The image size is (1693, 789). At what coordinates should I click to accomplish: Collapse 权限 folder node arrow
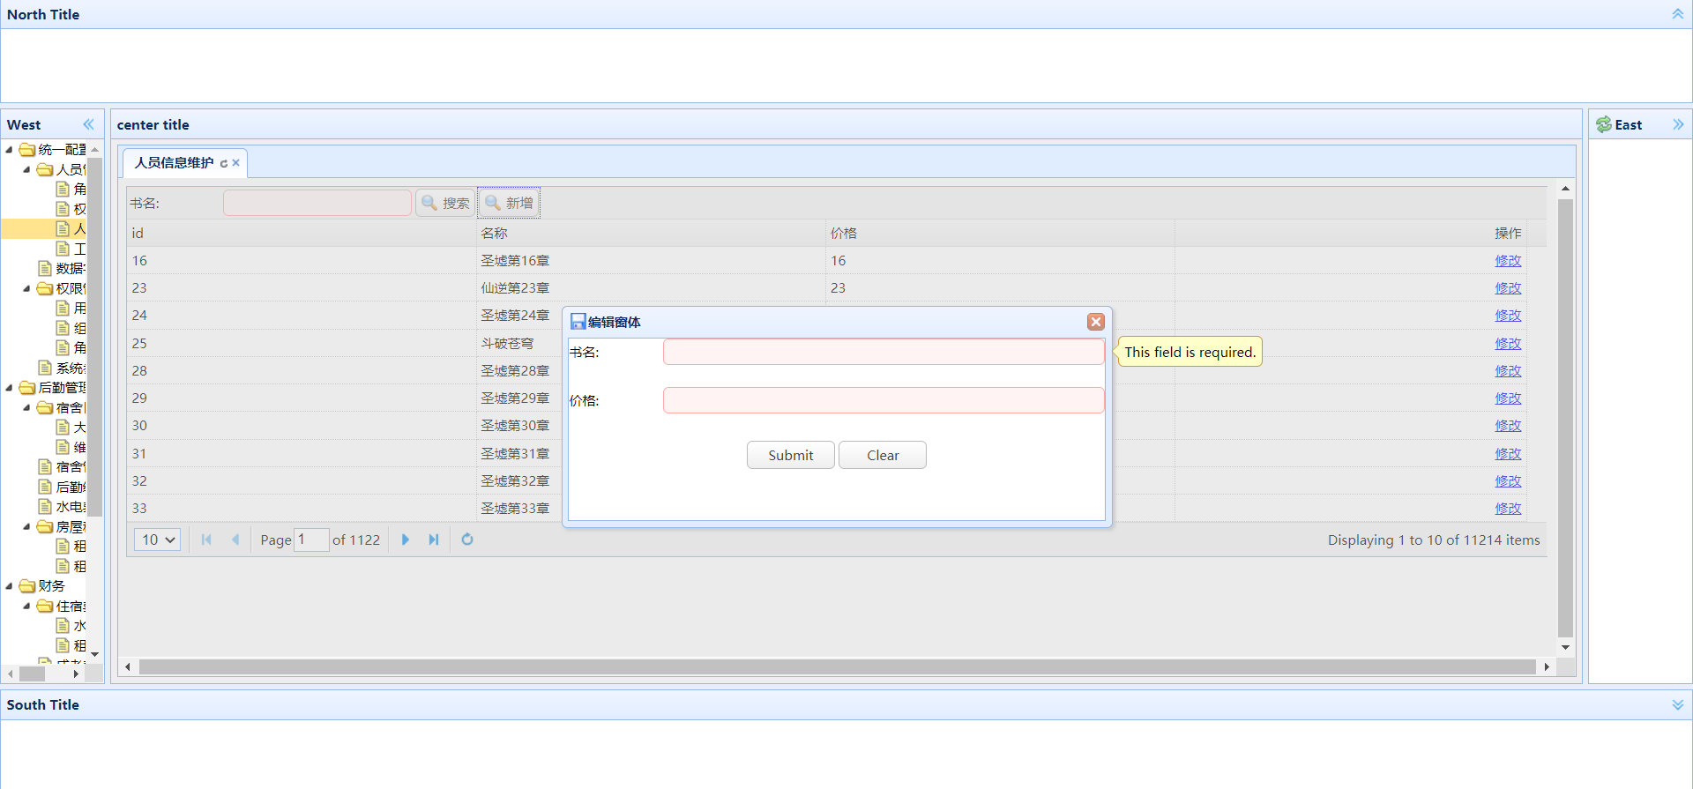pyautogui.click(x=26, y=288)
